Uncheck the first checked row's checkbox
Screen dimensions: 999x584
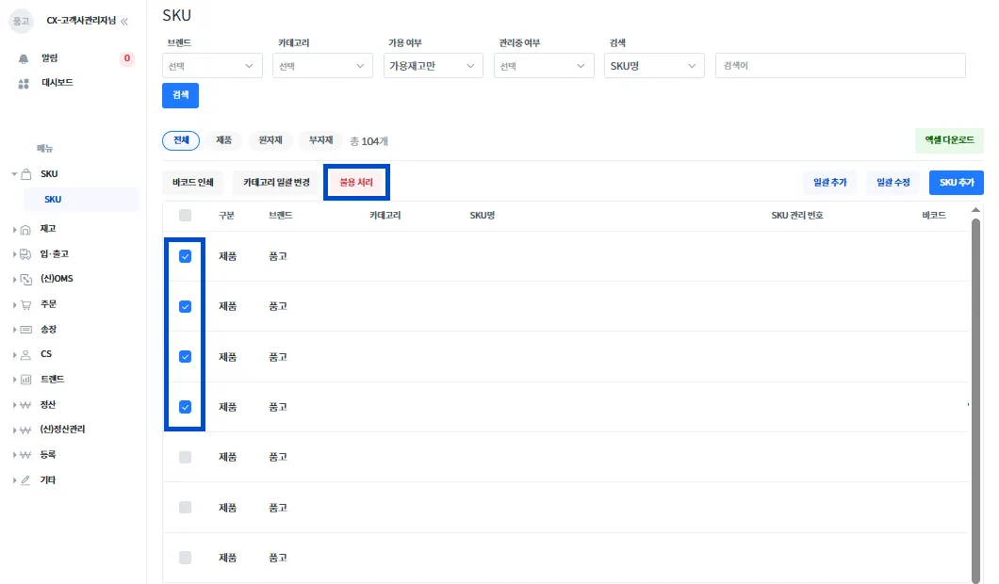tap(185, 256)
